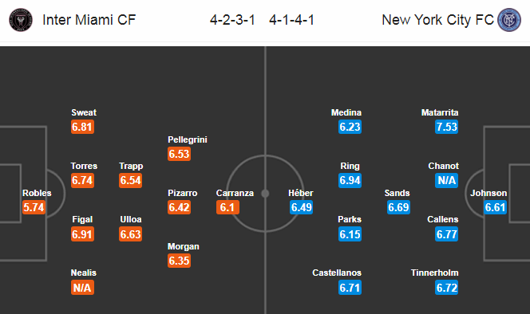The height and width of the screenshot is (314, 530).
Task: Select player name Pellegrini
Action: point(188,139)
